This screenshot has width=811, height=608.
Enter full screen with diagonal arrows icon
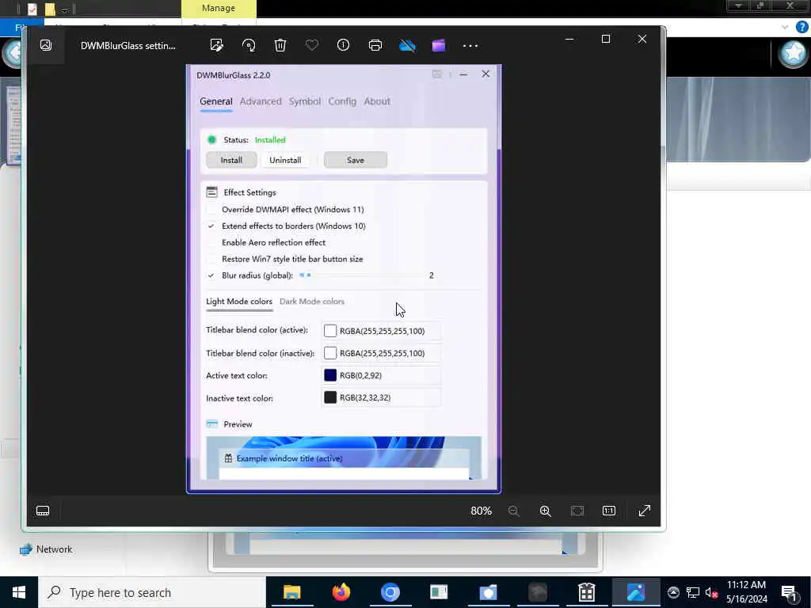[x=645, y=511]
